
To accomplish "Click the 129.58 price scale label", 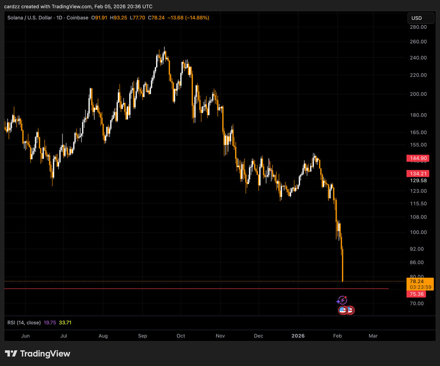I will [x=418, y=181].
